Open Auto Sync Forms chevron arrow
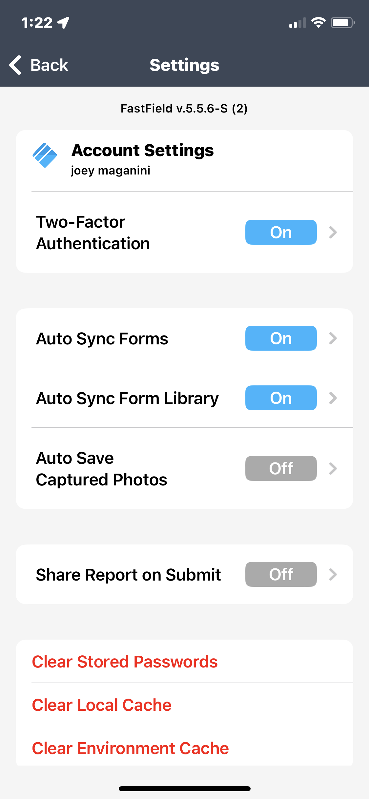The height and width of the screenshot is (799, 369). 333,338
